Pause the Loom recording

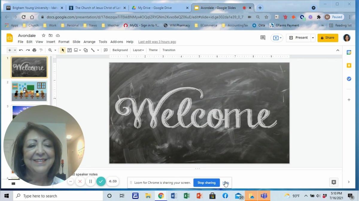90,181
